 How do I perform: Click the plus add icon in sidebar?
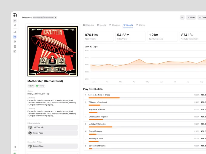(15, 21)
